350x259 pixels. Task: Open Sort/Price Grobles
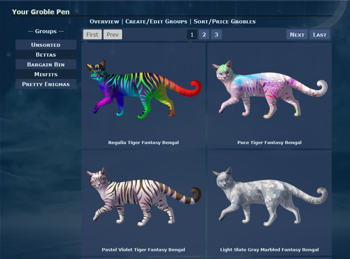click(225, 21)
